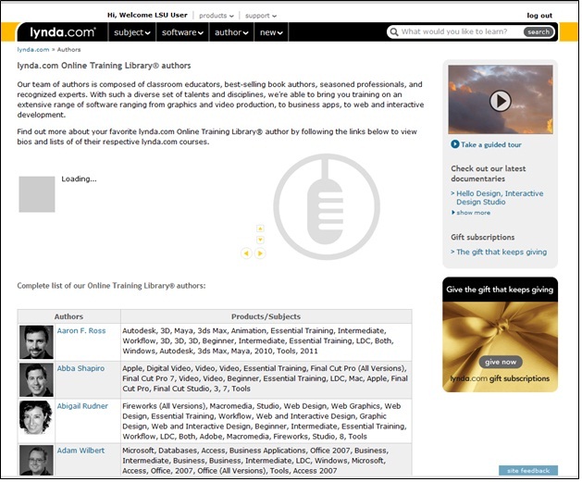This screenshot has height=482, width=582.
Task: Click the Complete list of authors caption
Action: (111, 286)
